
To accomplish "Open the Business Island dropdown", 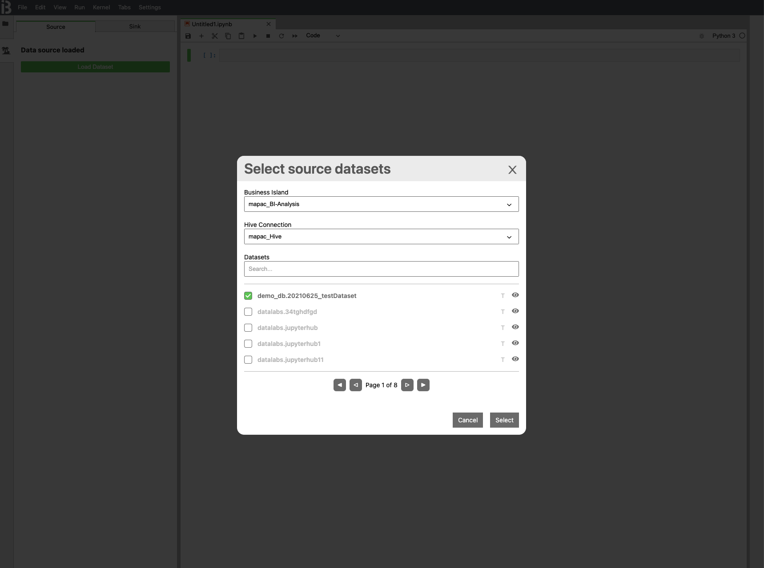I will pos(509,204).
